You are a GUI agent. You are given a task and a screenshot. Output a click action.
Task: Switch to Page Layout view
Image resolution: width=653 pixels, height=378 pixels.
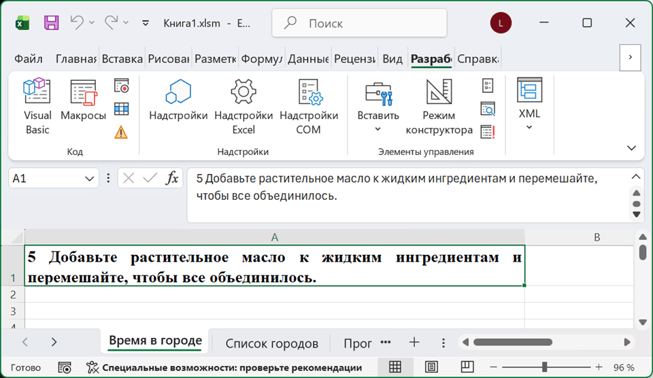pos(431,366)
